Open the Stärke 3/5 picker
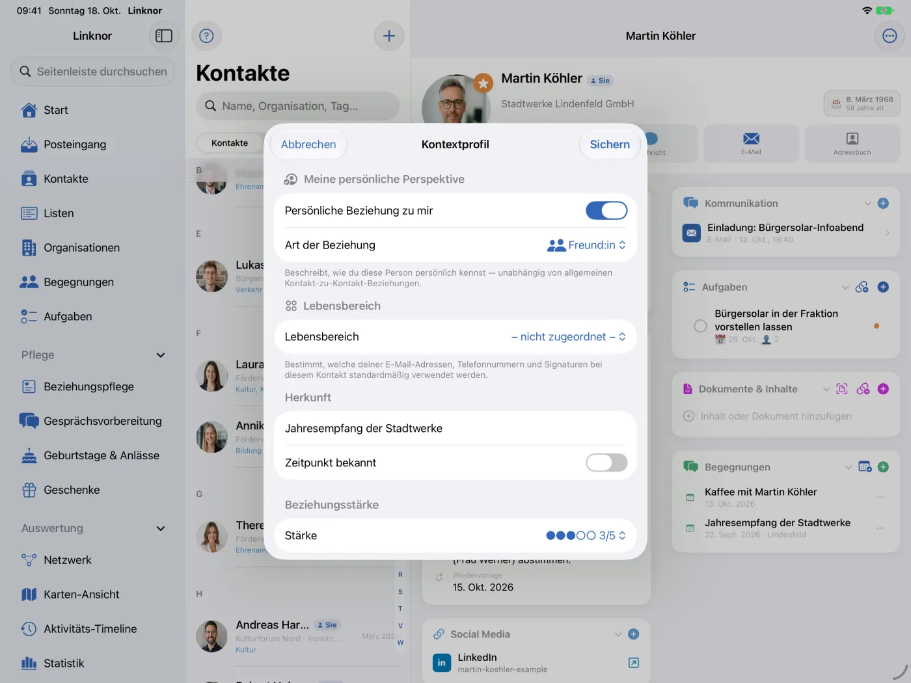This screenshot has width=911, height=683. pos(586,536)
